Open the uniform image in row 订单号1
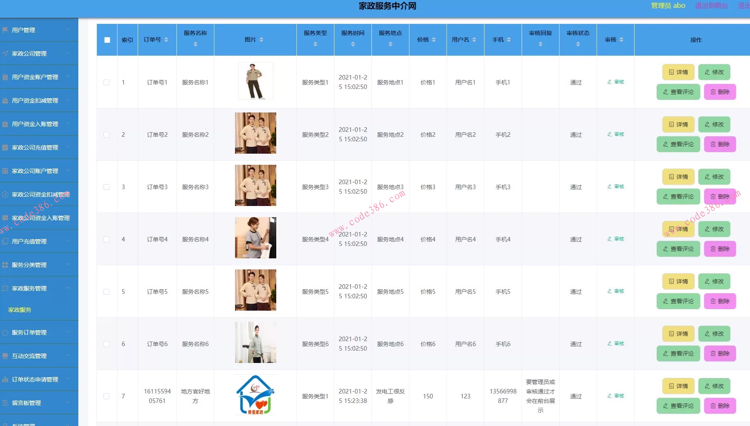The width and height of the screenshot is (750, 426). point(256,81)
